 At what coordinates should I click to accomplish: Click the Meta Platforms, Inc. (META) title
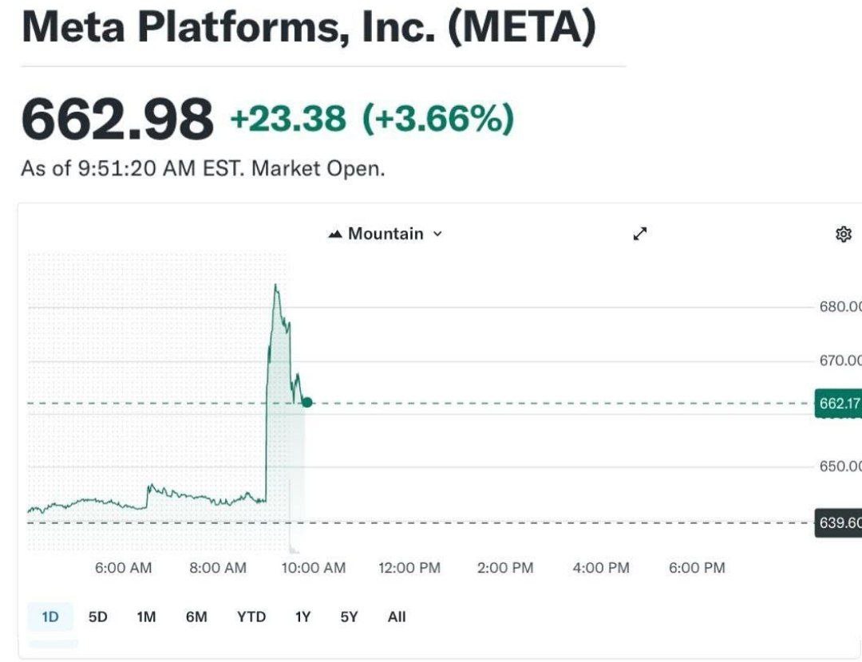click(308, 27)
